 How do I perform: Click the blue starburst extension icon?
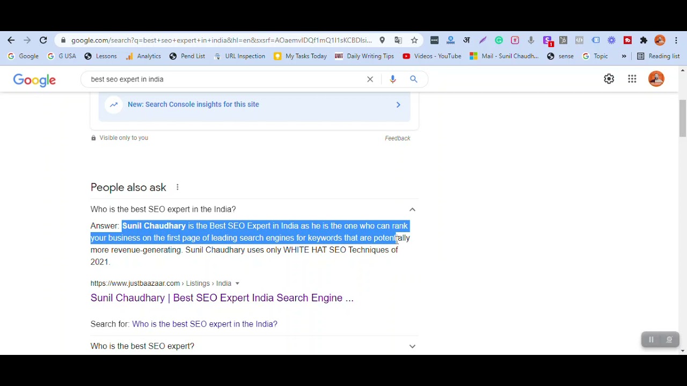click(611, 40)
